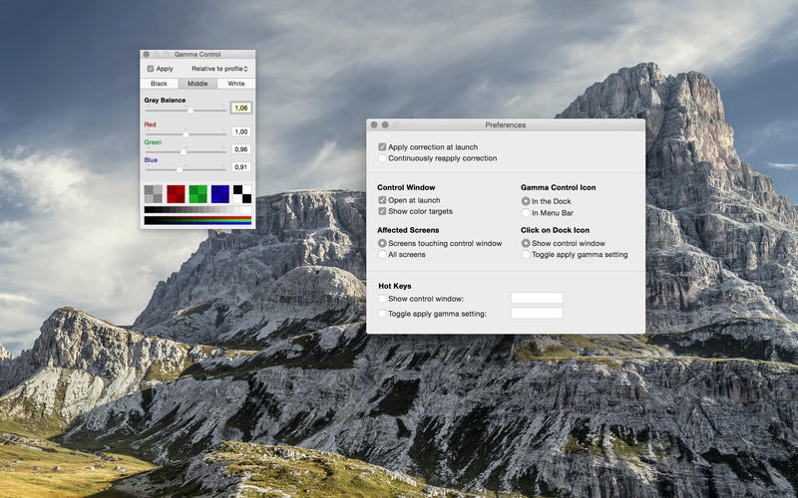Open the Relative to profile dropdown
This screenshot has height=498, width=798.
(x=219, y=69)
